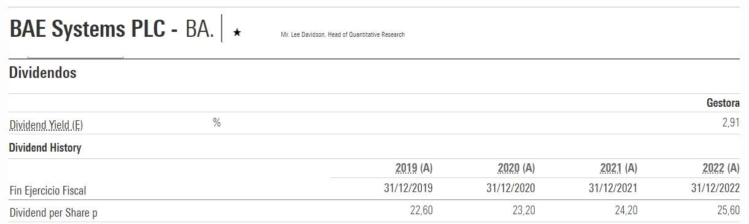This screenshot has height=224, width=749.
Task: Click the Fin Ejercicio Fiscal row label
Action: (x=48, y=191)
